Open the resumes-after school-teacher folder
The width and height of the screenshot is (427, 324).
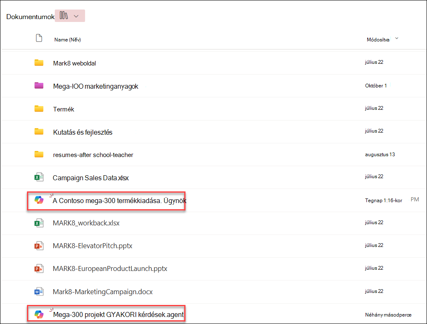pos(93,155)
